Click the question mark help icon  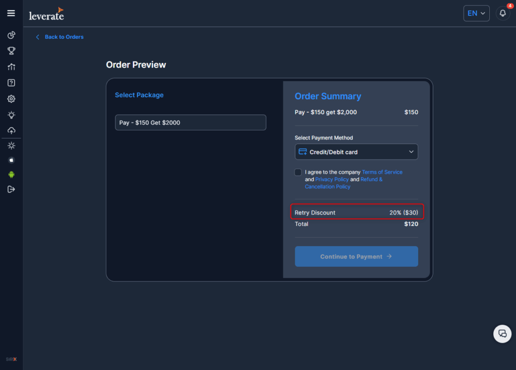pos(11,83)
